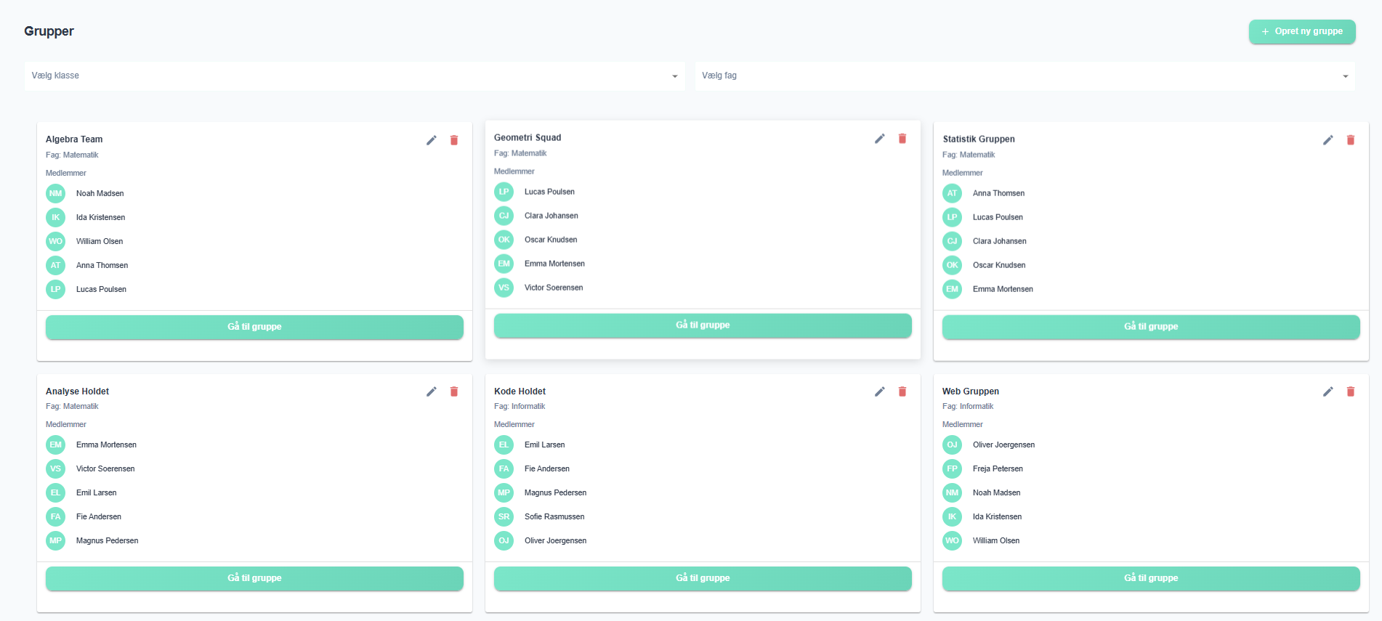This screenshot has width=1382, height=621.
Task: Expand the Vælg fag dropdown
Action: coord(1025,76)
